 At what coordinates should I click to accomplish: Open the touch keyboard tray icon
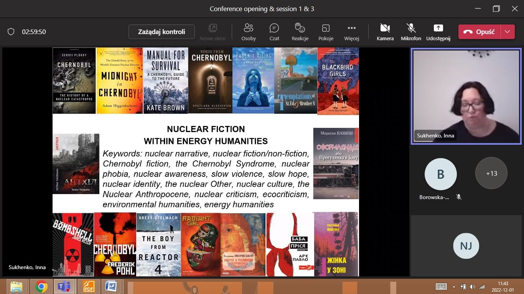coord(441,286)
